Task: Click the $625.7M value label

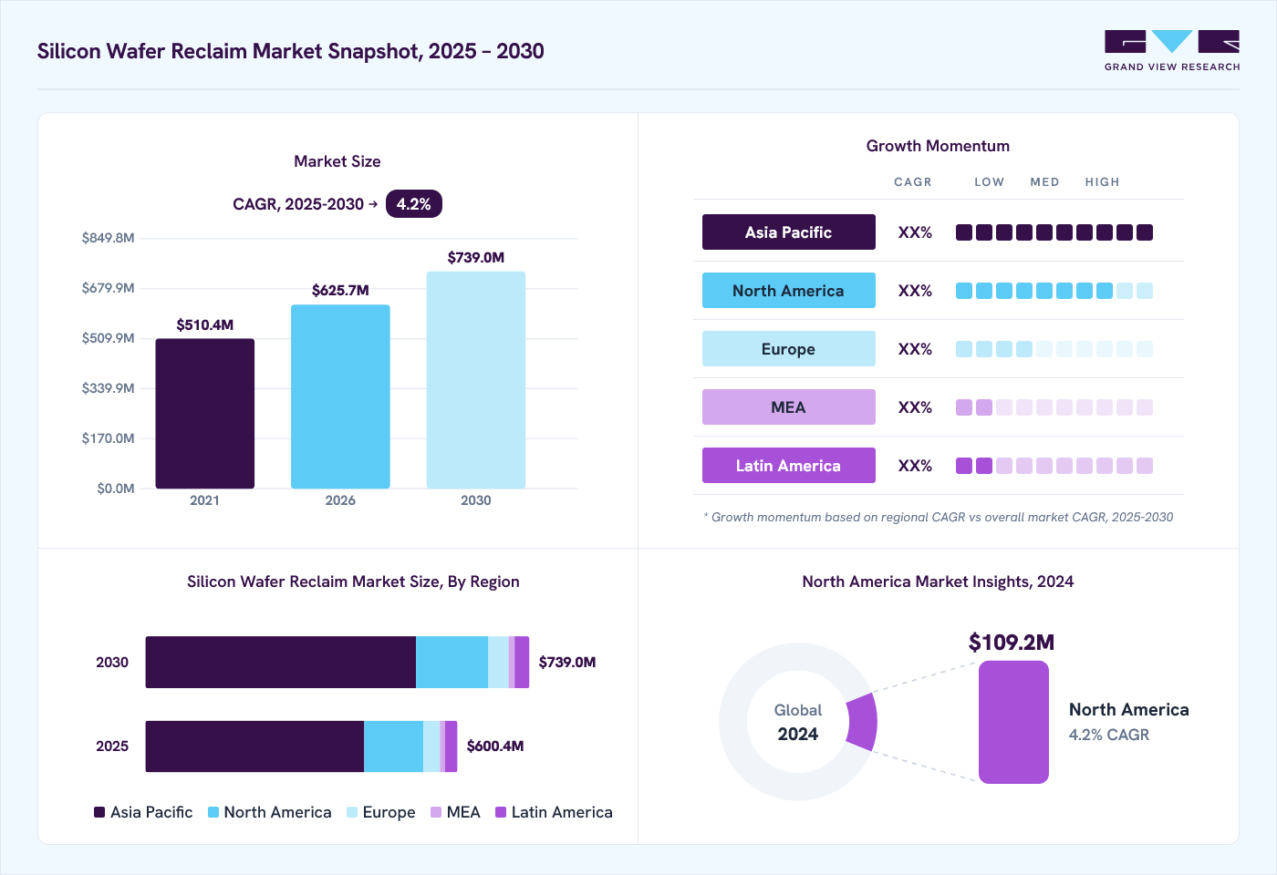Action: pos(340,291)
